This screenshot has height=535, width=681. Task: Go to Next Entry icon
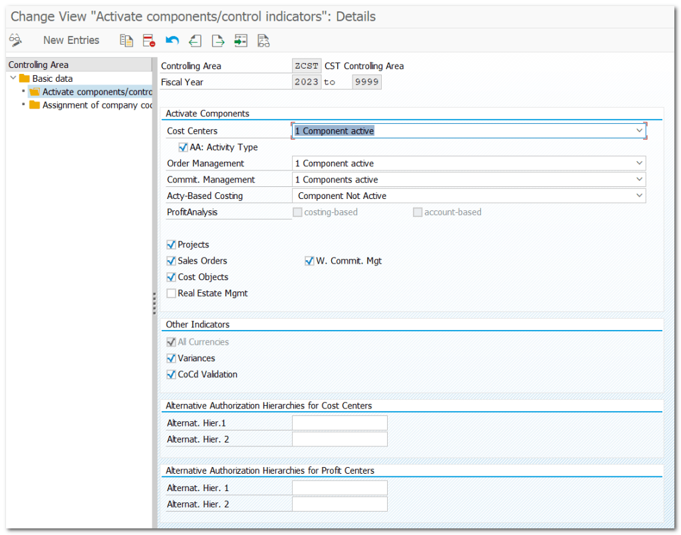pyautogui.click(x=217, y=41)
